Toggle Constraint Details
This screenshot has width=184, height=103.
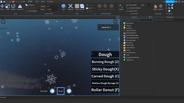[133, 8]
